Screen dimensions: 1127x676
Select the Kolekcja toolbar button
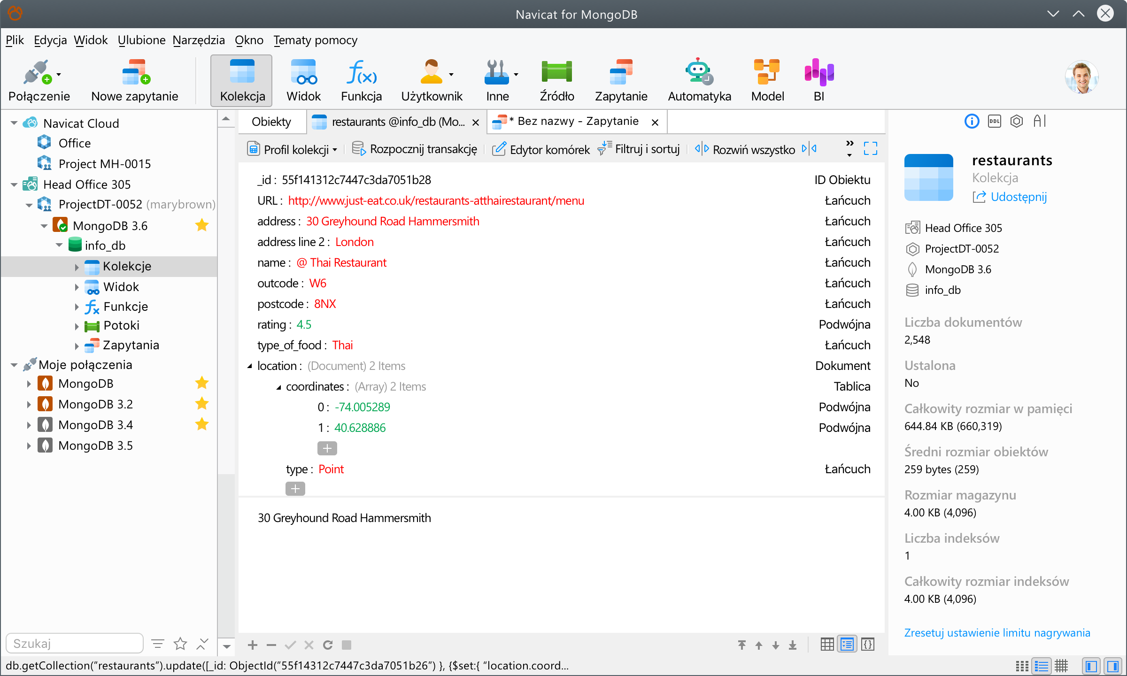click(242, 81)
